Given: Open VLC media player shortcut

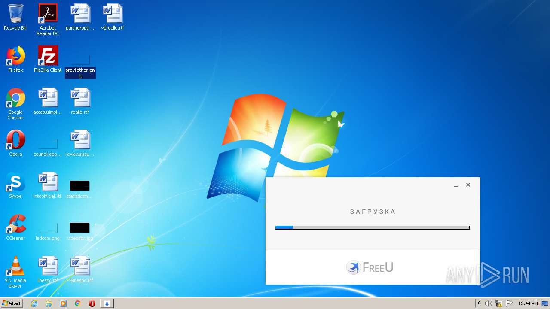Looking at the screenshot, I should click(x=15, y=272).
